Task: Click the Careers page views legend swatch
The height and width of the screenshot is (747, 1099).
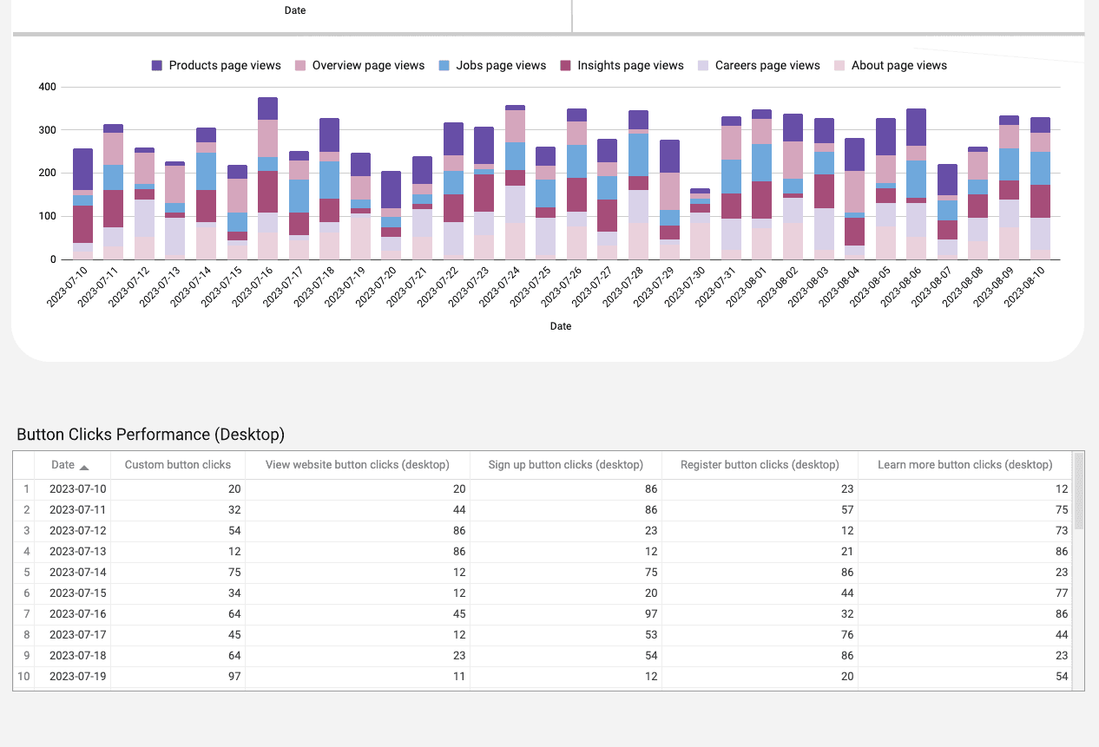Action: click(x=703, y=66)
